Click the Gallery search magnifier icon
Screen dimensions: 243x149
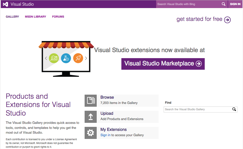click(234, 109)
